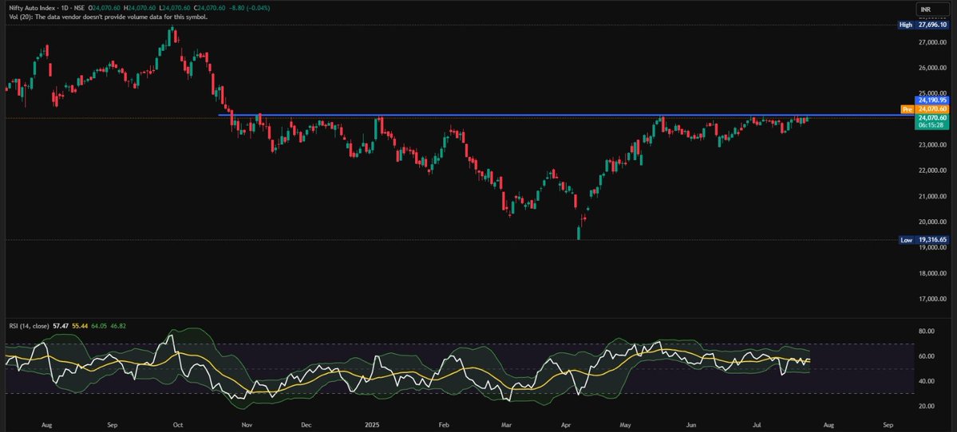The width and height of the screenshot is (957, 432).
Task: Click the High 27,696.10 label
Action: (x=923, y=25)
